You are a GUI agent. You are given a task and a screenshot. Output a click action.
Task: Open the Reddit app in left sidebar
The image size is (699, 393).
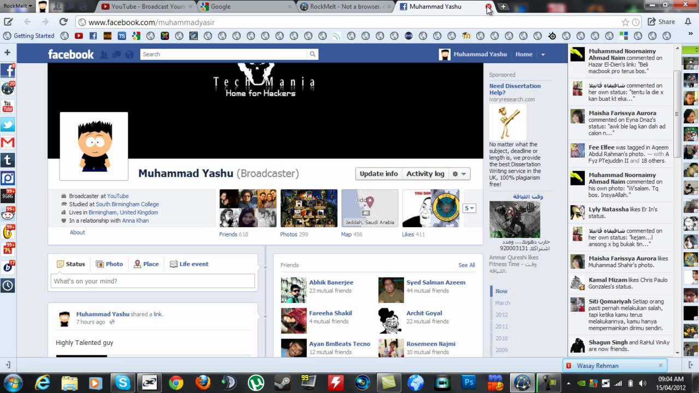click(x=8, y=213)
